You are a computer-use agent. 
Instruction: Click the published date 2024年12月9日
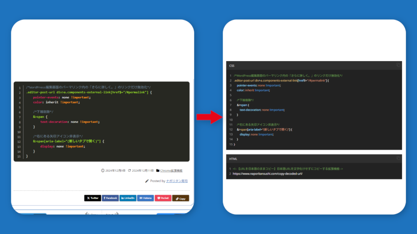point(115,171)
